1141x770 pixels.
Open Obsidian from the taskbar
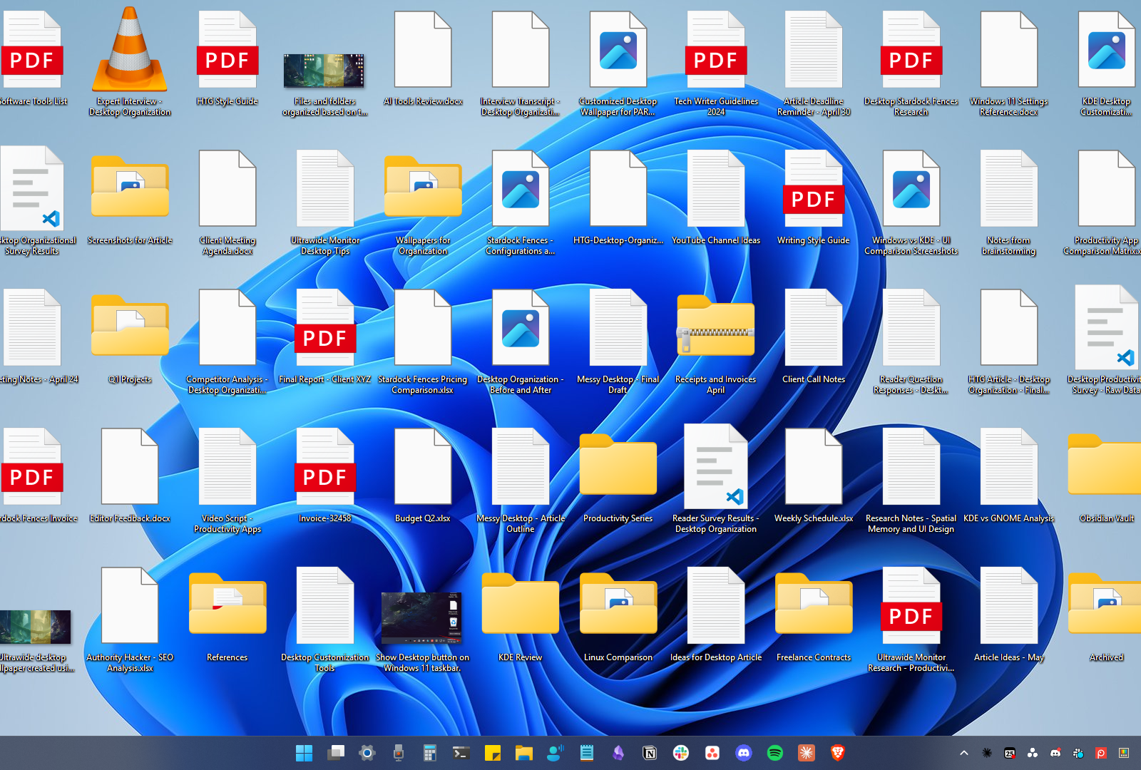tap(618, 753)
